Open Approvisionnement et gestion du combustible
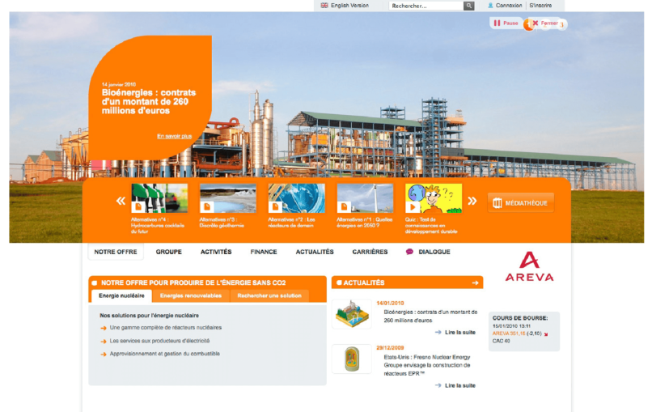The height and width of the screenshot is (412, 652). click(x=165, y=354)
